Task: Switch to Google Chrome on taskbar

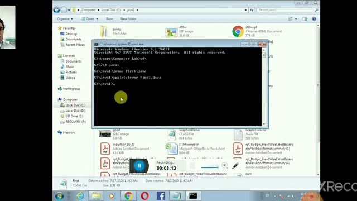Action: pos(128,196)
